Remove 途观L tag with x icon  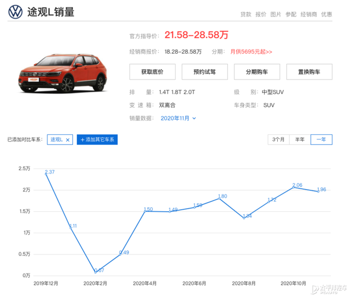tap(68, 140)
